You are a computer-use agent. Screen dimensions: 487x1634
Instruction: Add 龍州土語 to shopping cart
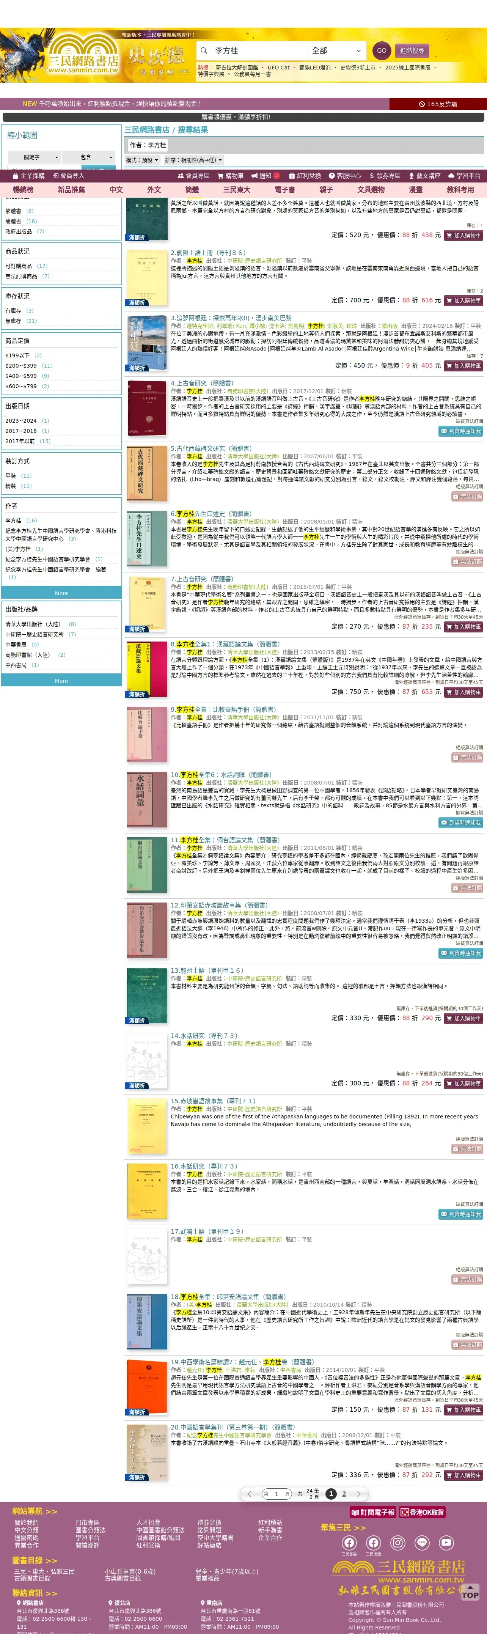(x=463, y=1018)
